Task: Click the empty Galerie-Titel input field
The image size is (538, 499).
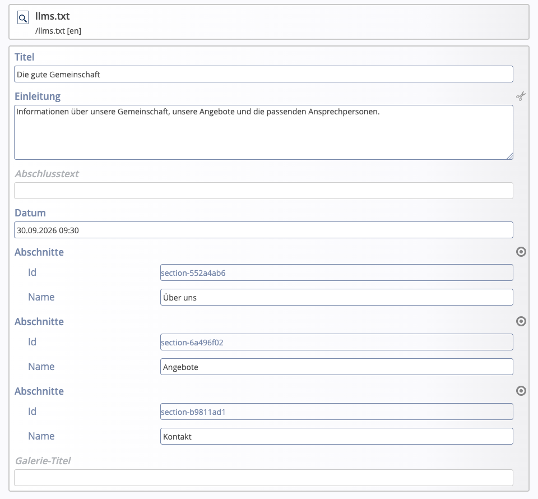Action: (x=263, y=478)
